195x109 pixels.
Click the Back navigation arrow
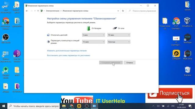tap(27, 11)
